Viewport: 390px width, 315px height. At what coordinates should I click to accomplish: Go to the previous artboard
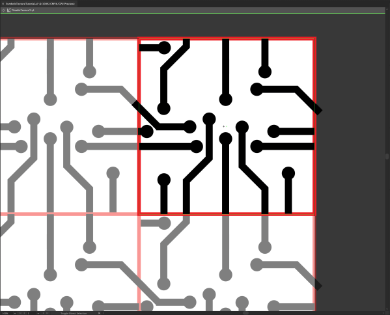click(x=24, y=313)
